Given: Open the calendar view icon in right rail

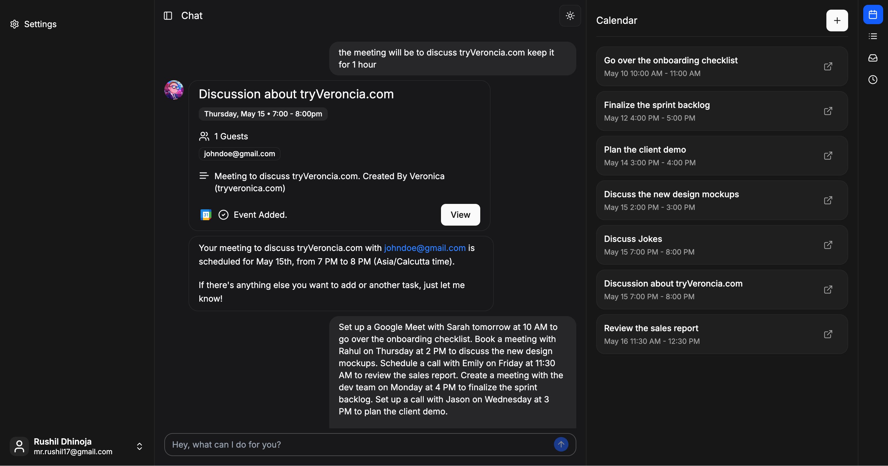Looking at the screenshot, I should pyautogui.click(x=873, y=15).
